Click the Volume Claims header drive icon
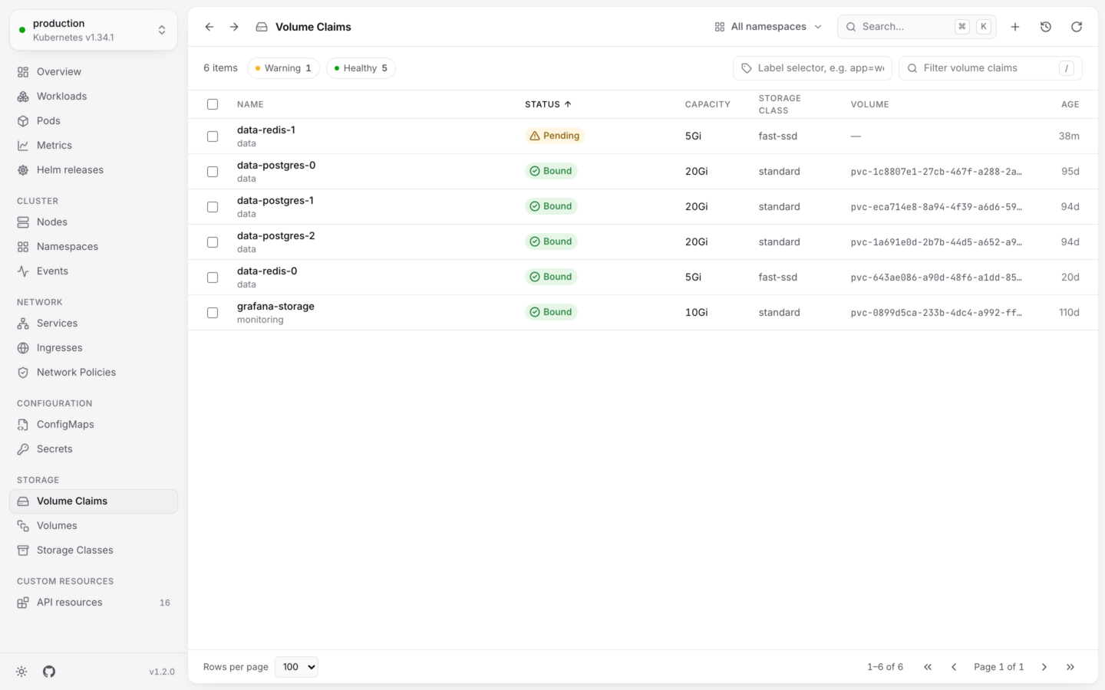The height and width of the screenshot is (690, 1105). [262, 27]
